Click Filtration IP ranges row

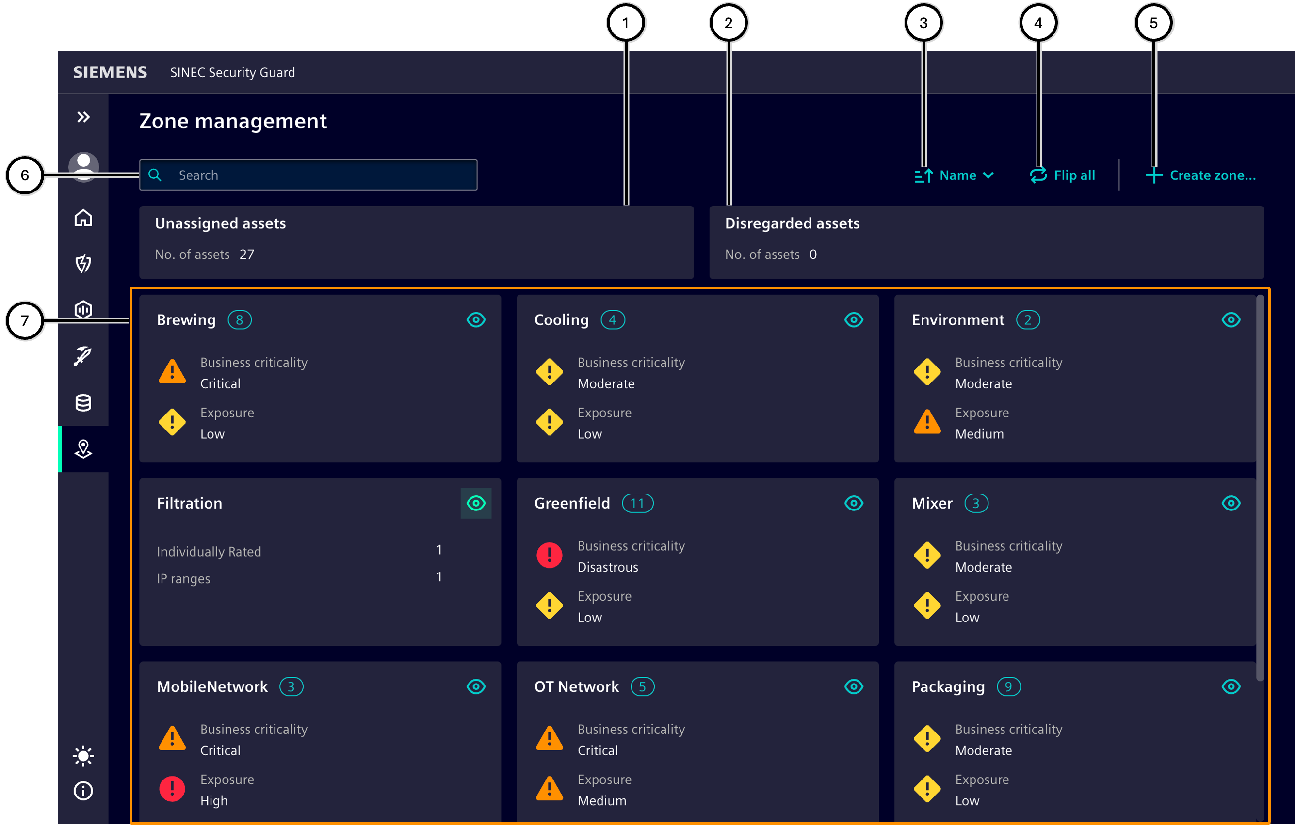(x=300, y=578)
